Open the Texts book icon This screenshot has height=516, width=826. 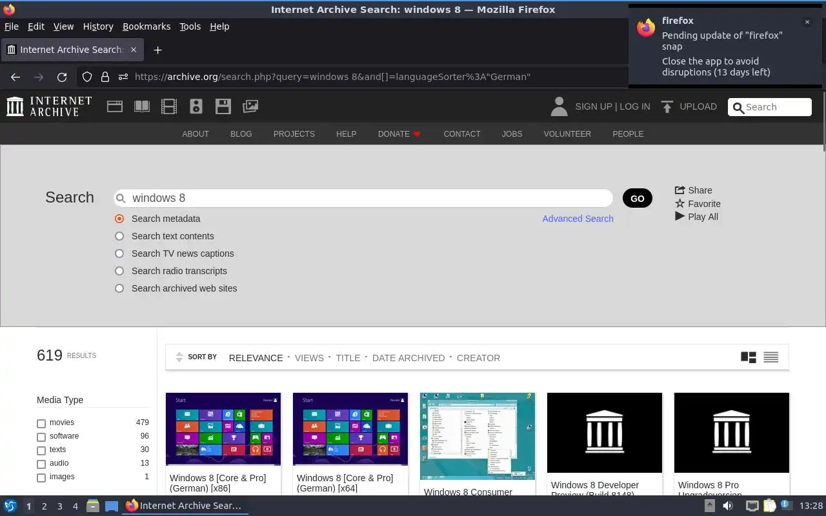pos(142,106)
